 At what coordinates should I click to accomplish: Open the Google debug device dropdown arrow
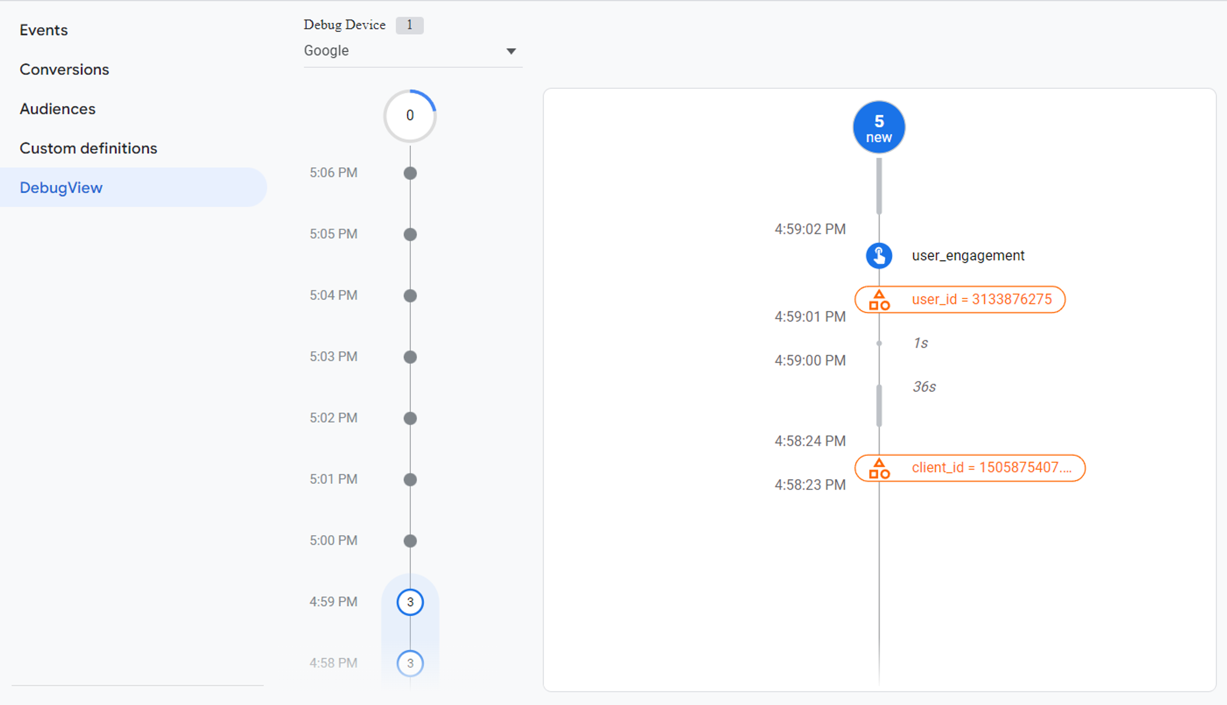[x=511, y=51]
